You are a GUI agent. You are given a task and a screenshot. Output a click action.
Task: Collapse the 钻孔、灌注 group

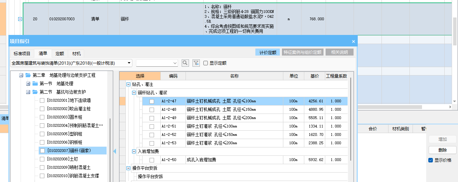[128, 84]
